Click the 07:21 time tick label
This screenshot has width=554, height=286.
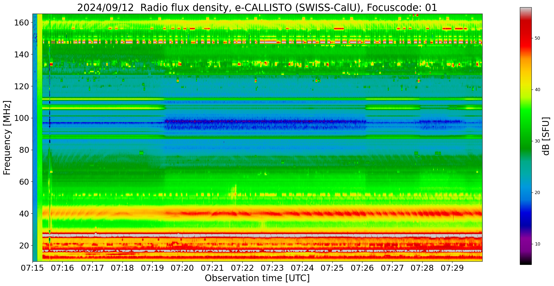[x=213, y=268]
